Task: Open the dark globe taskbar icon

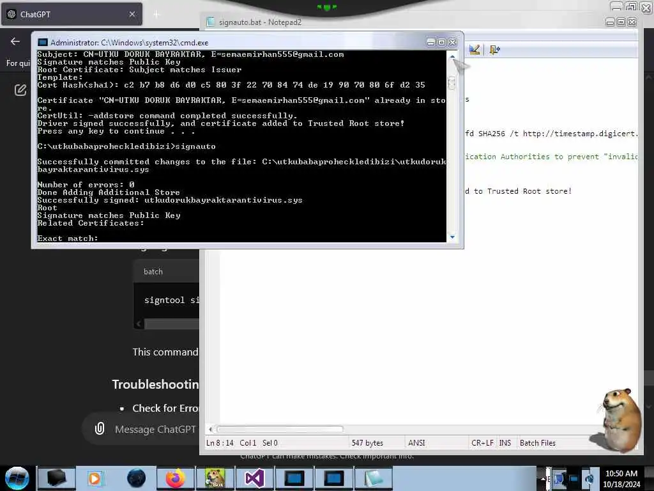Action: 137,478
